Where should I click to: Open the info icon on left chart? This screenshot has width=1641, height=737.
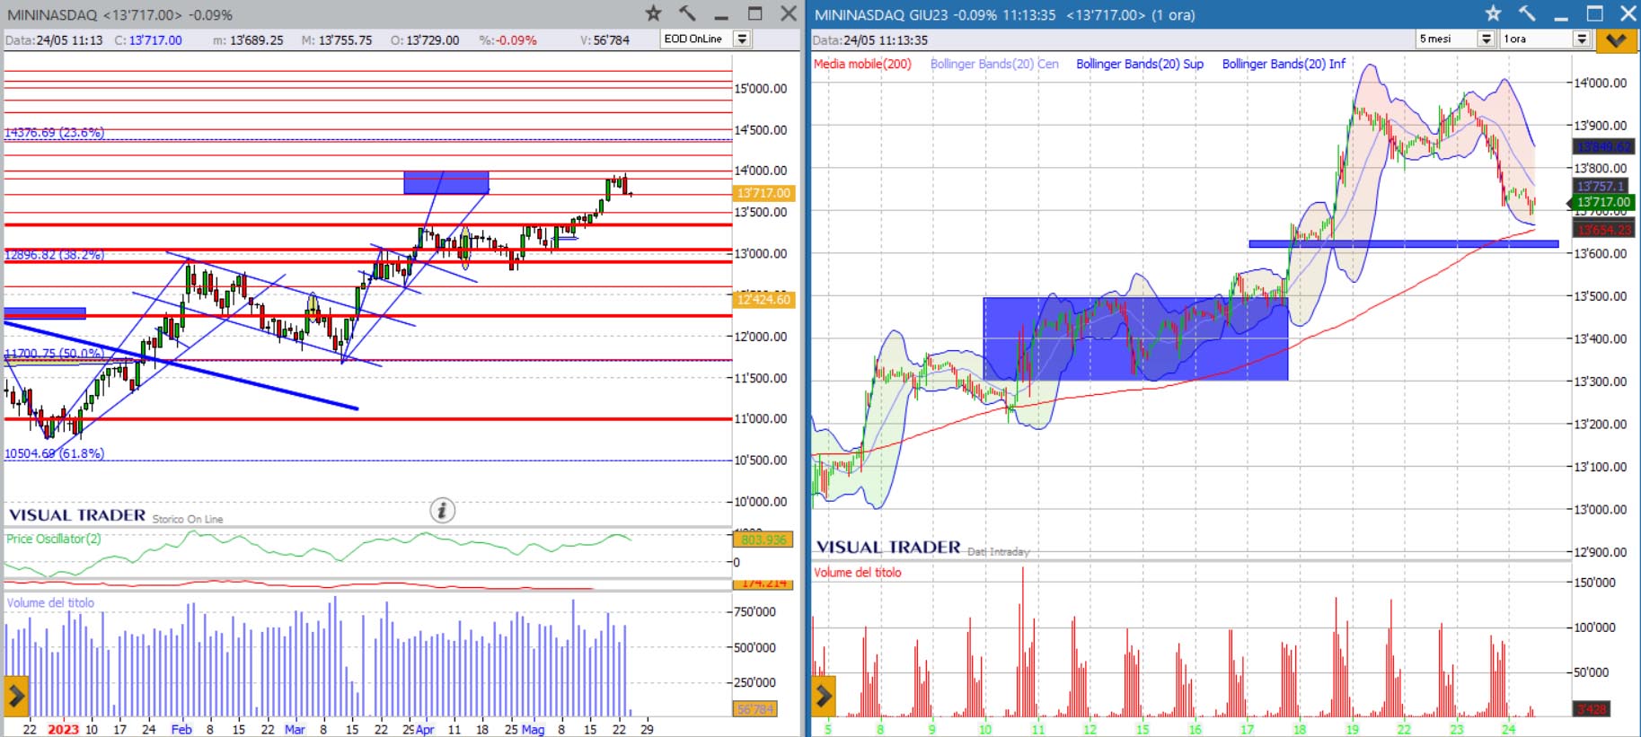[441, 511]
